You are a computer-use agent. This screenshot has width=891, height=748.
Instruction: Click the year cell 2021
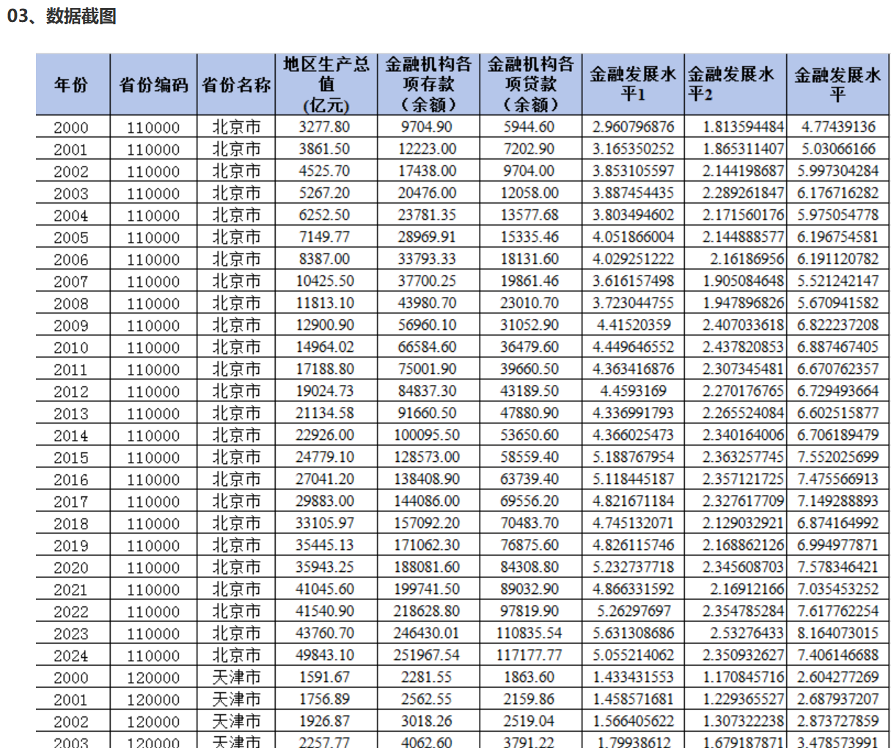pos(70,589)
